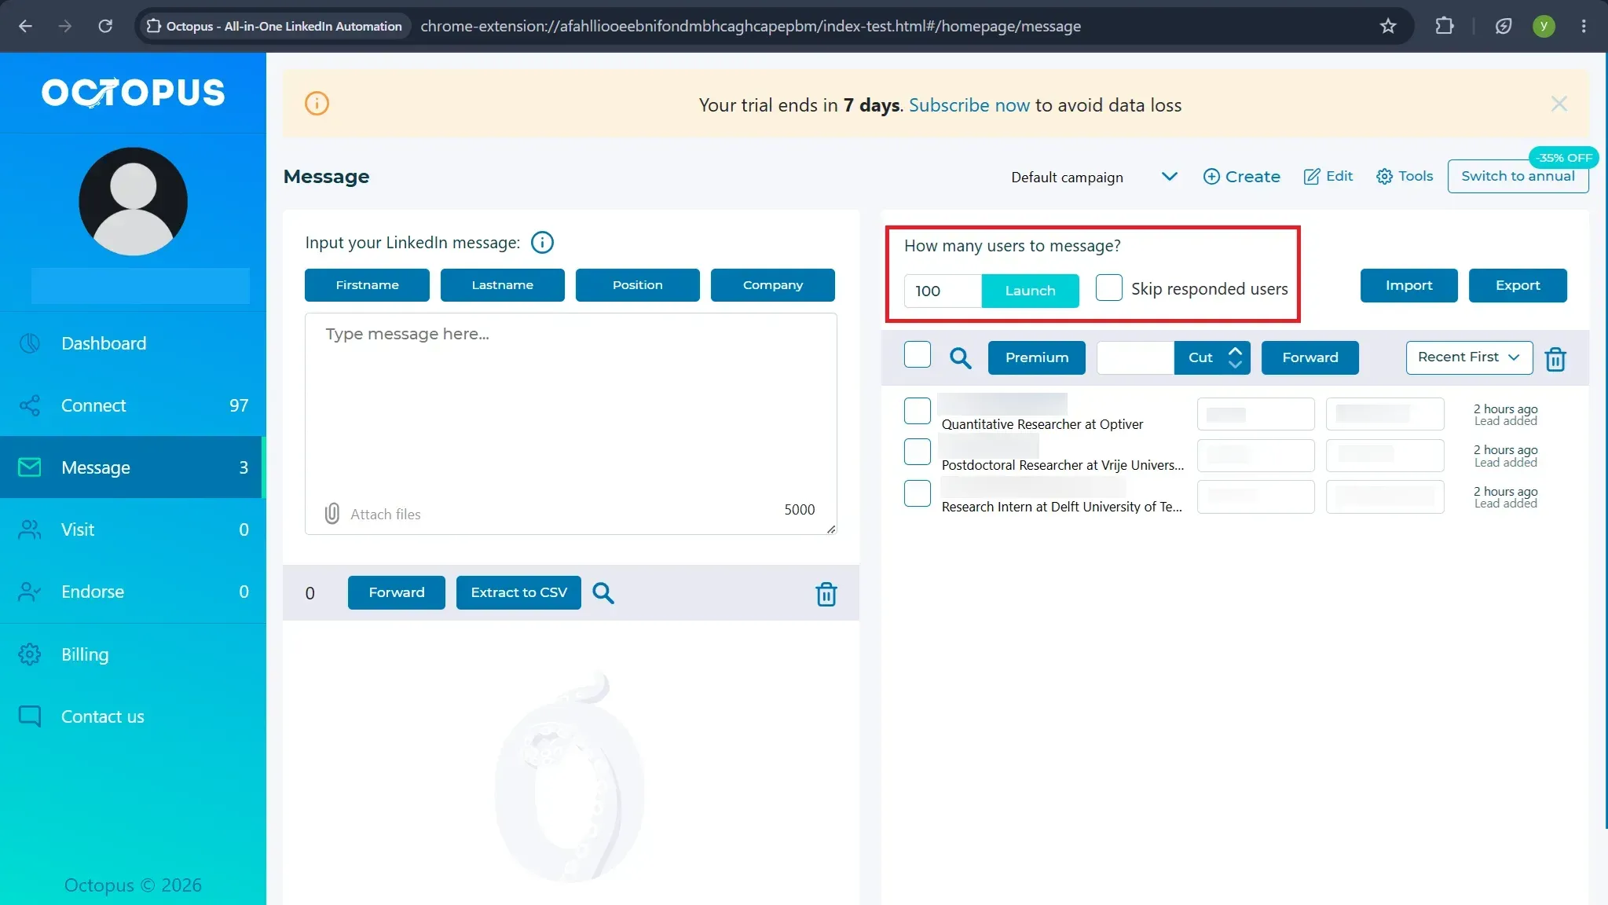Screen dimensions: 1608x905
Task: Click the Octopus logo in the sidebar
Action: point(133,92)
